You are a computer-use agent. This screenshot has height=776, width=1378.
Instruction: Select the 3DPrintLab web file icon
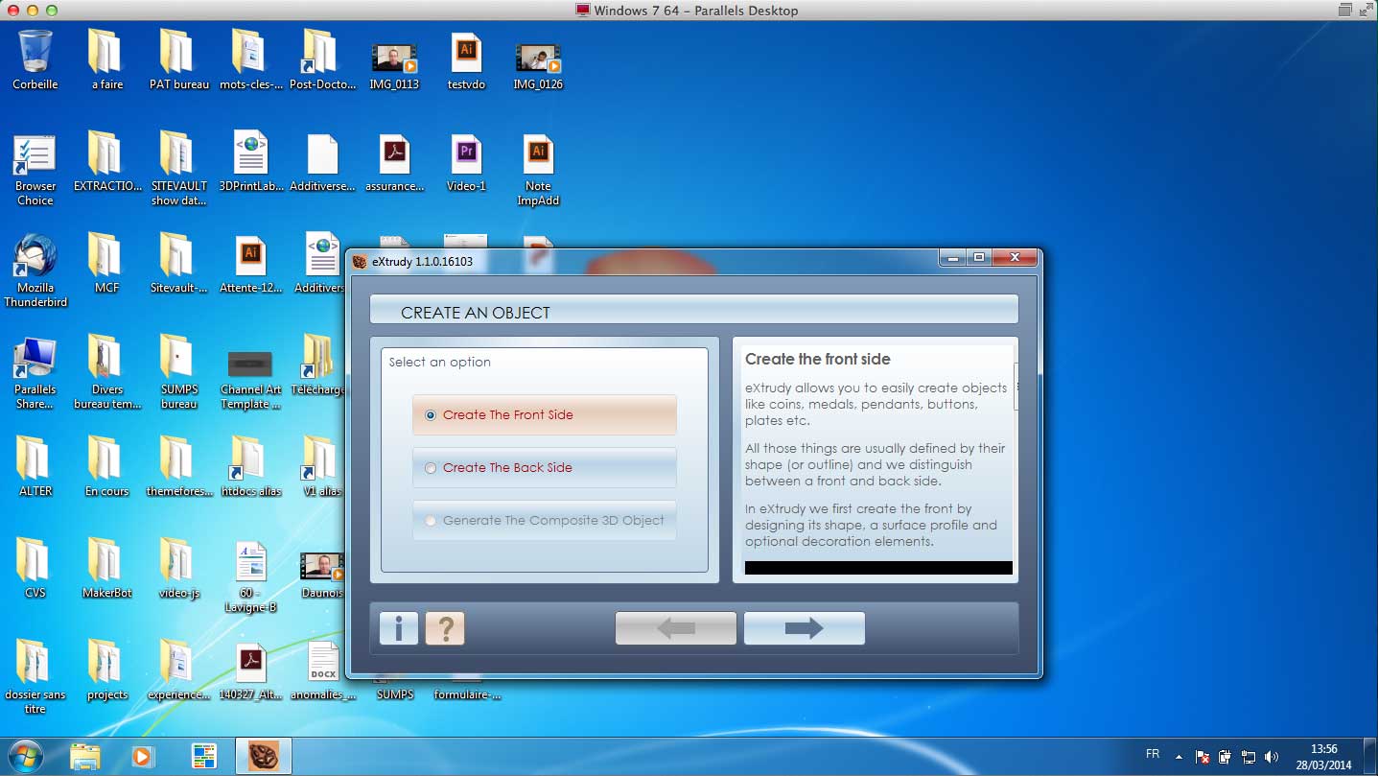250,163
